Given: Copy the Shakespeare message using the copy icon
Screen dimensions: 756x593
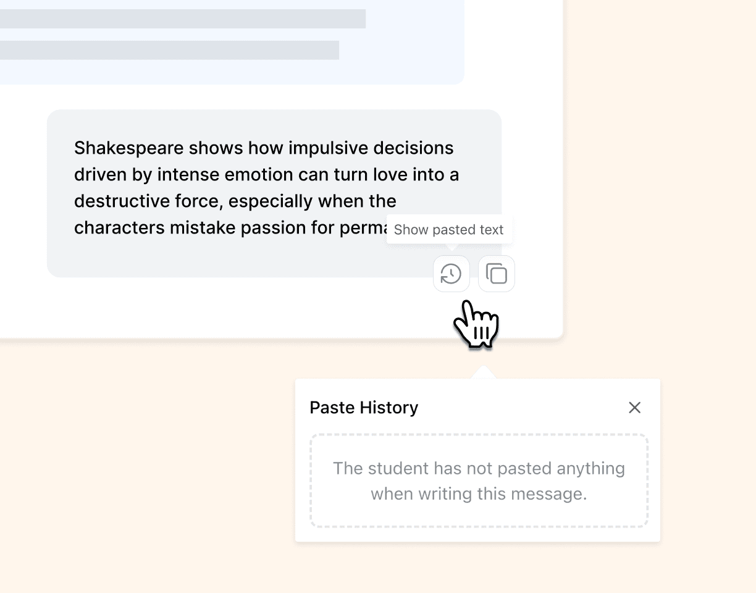Looking at the screenshot, I should tap(496, 274).
